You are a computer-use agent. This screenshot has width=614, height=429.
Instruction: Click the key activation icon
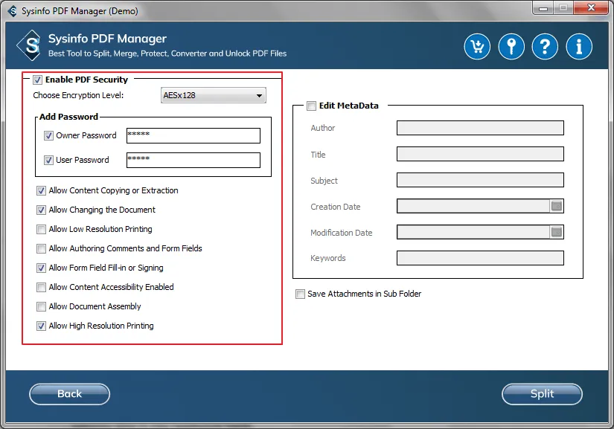pos(511,47)
